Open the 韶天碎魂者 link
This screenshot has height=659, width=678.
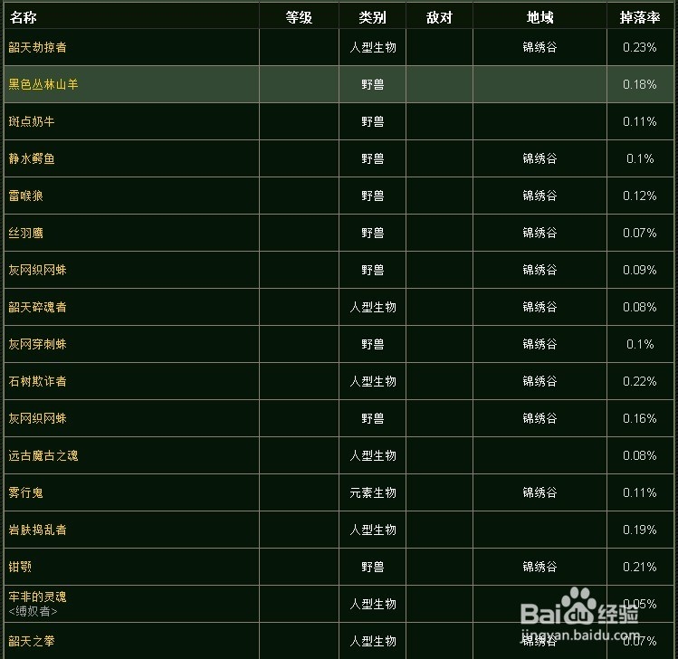pyautogui.click(x=37, y=307)
